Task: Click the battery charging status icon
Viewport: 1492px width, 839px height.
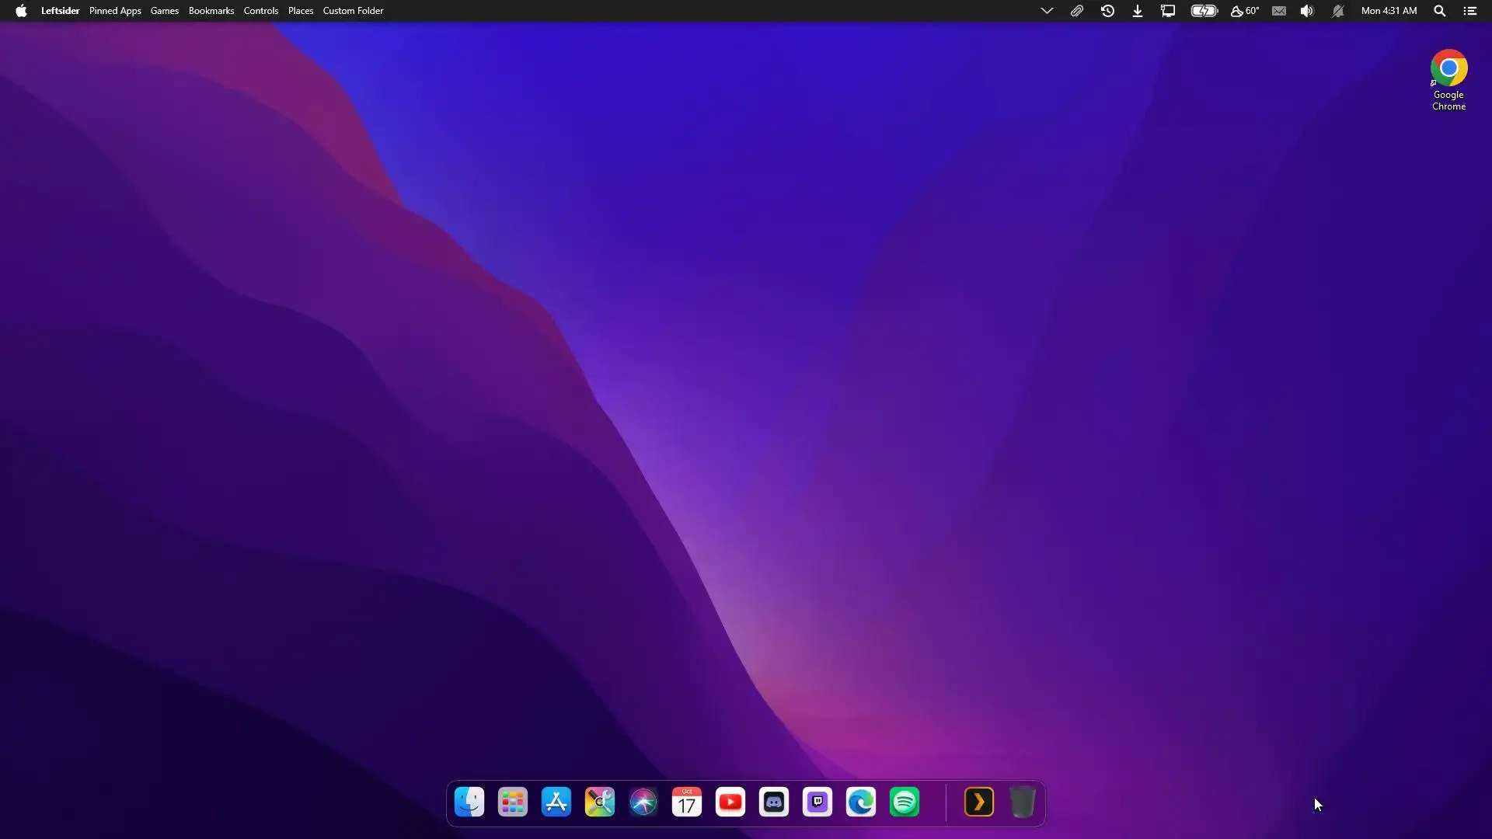Action: click(1204, 11)
